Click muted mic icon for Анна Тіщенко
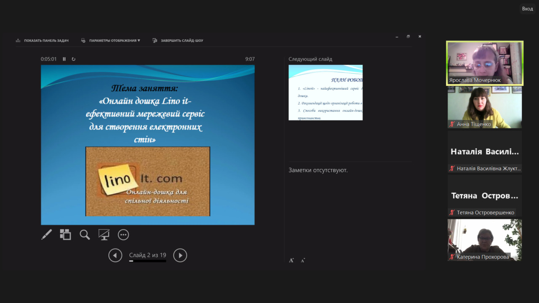Viewport: 539px width, 303px height. 452,124
